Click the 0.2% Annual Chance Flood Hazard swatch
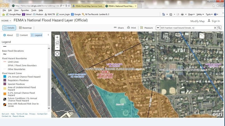 [x=5, y=94]
